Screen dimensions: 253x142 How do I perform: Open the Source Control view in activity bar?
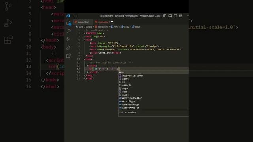pyautogui.click(x=68, y=39)
